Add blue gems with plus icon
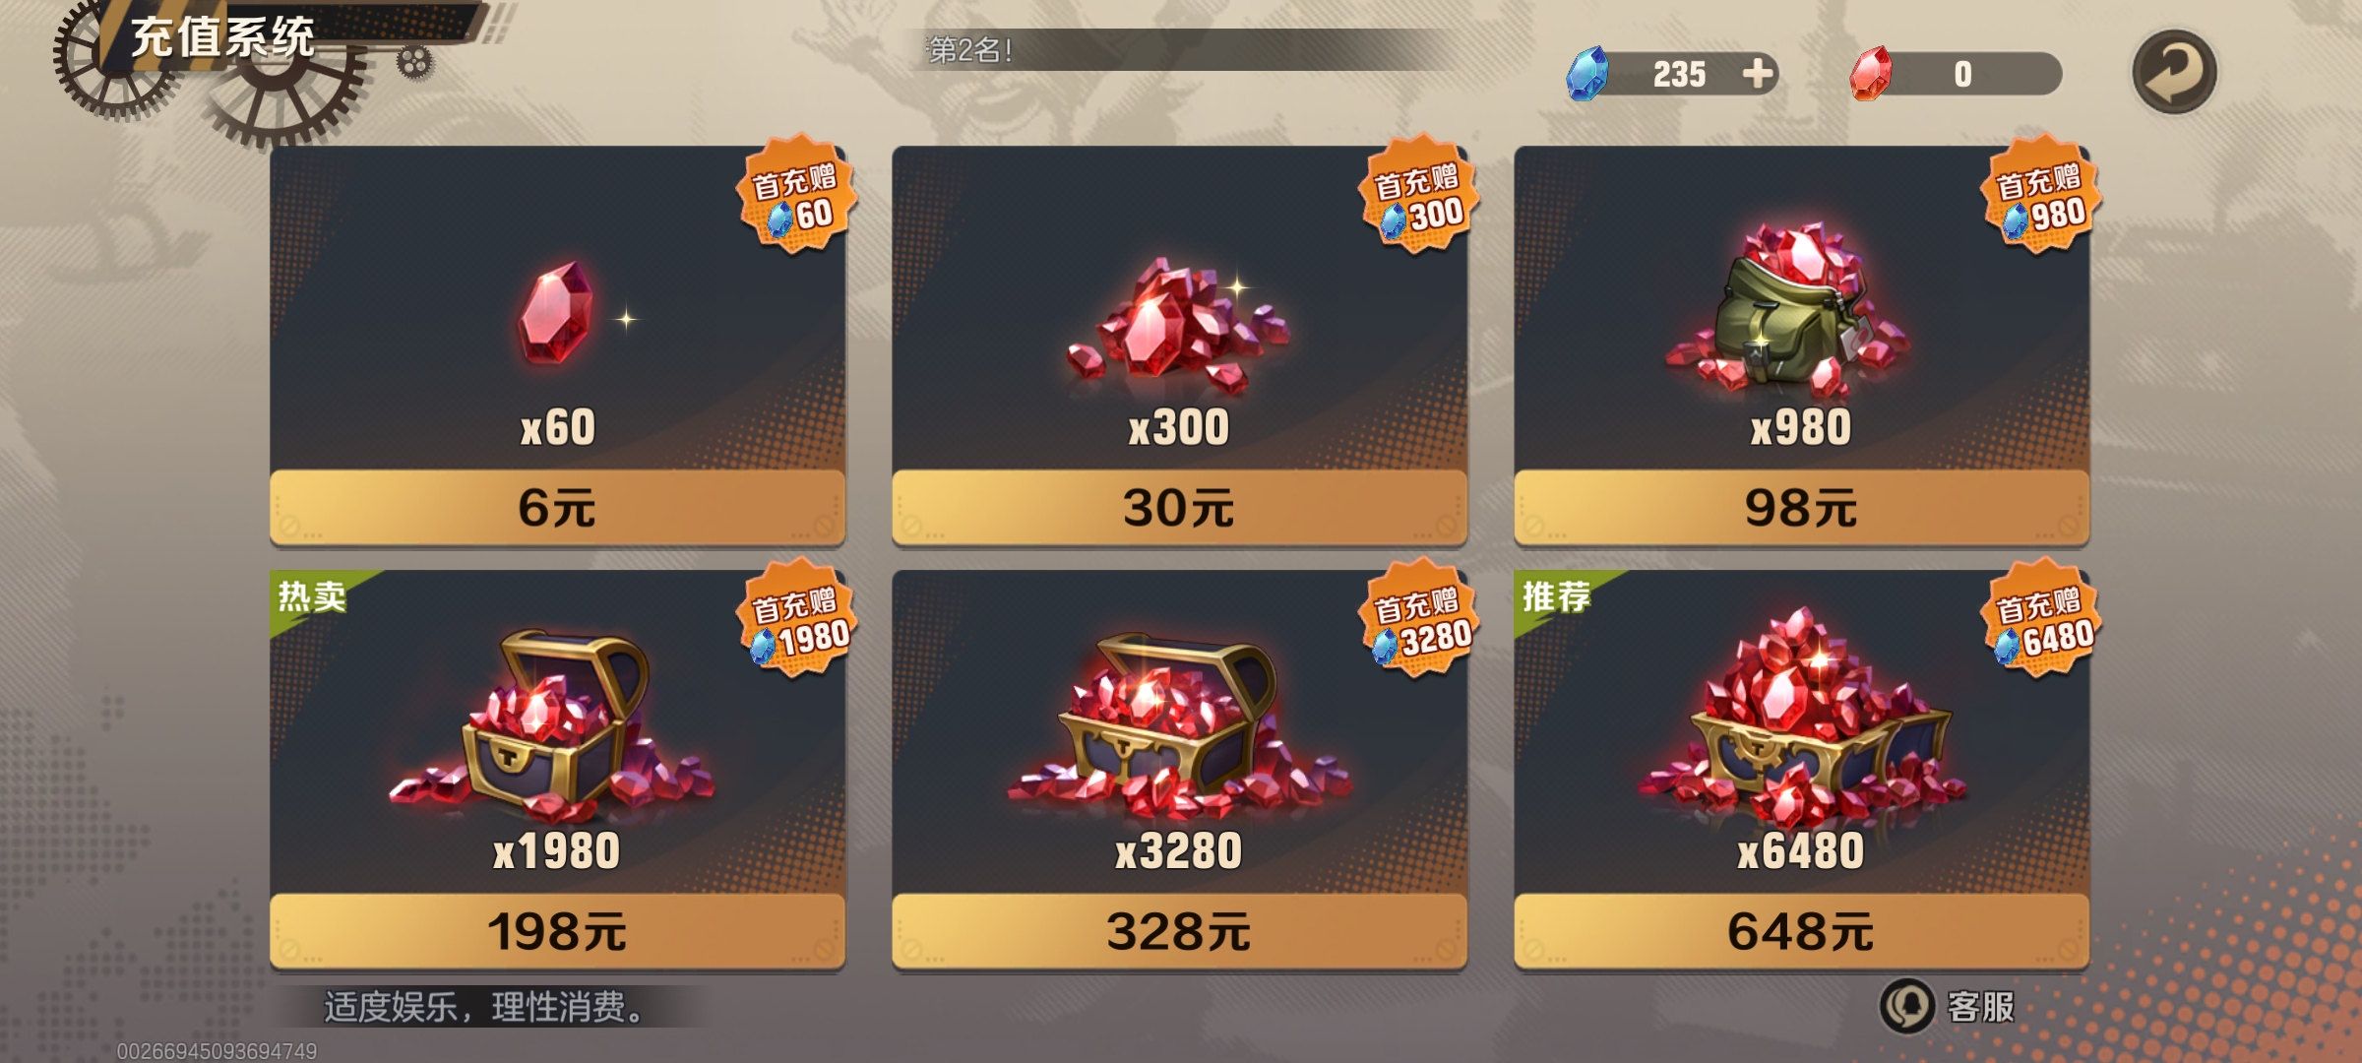 pyautogui.click(x=1758, y=73)
